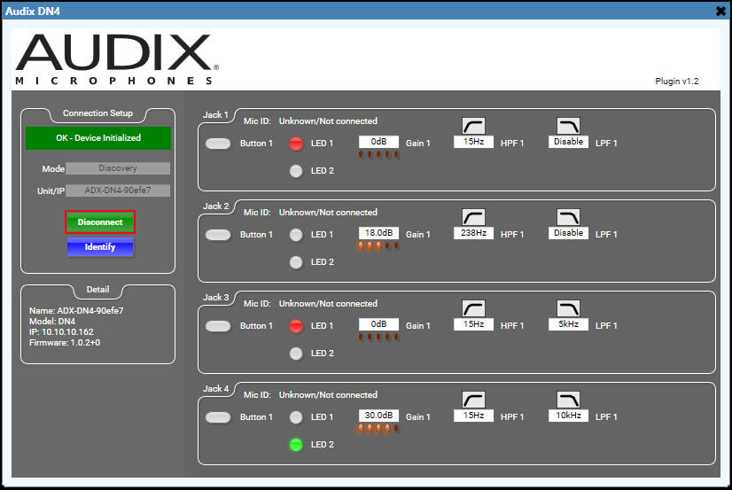The width and height of the screenshot is (732, 490).
Task: Open Jack 4 HPF 15Hz selector
Action: pos(473,416)
